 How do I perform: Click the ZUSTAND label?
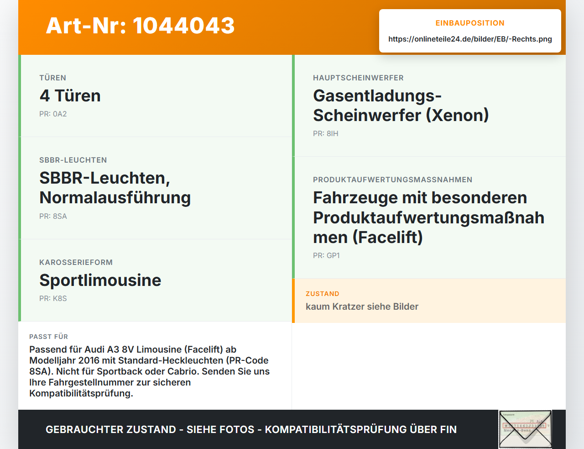tap(322, 294)
